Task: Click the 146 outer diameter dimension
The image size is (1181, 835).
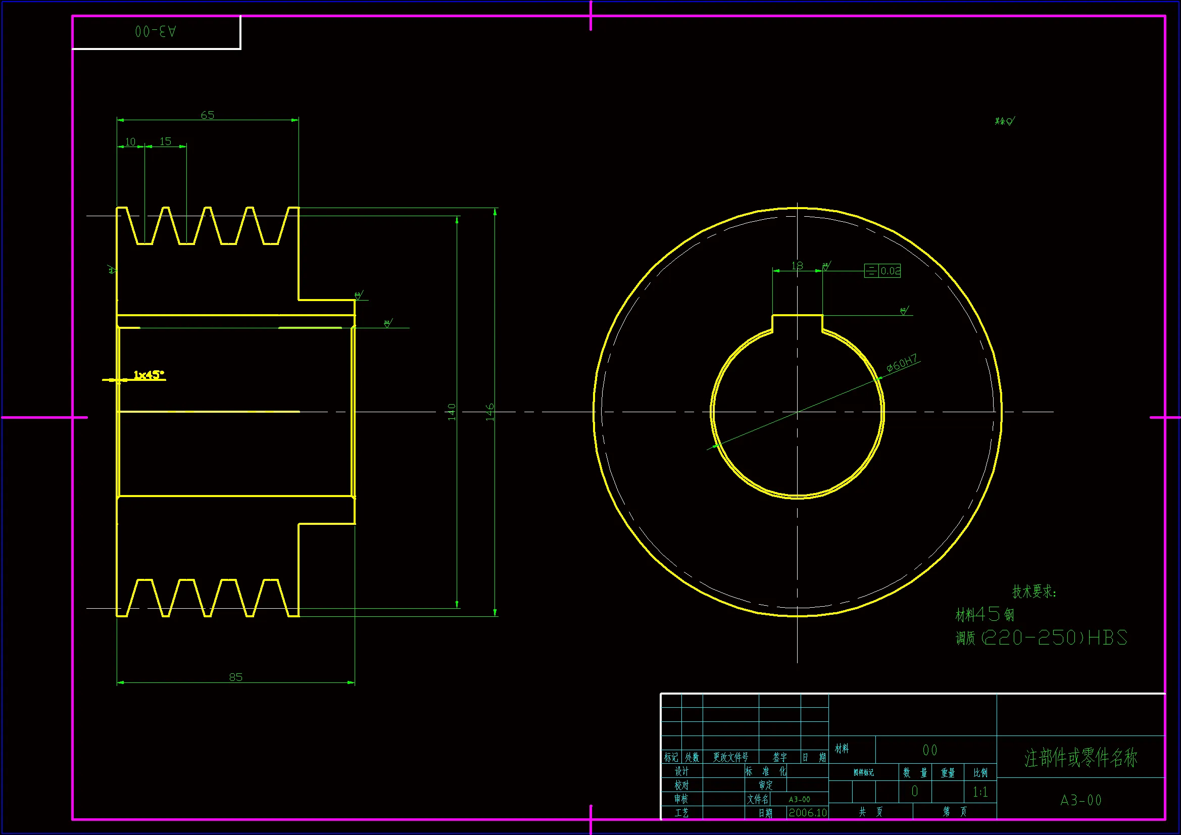Action: click(x=489, y=412)
